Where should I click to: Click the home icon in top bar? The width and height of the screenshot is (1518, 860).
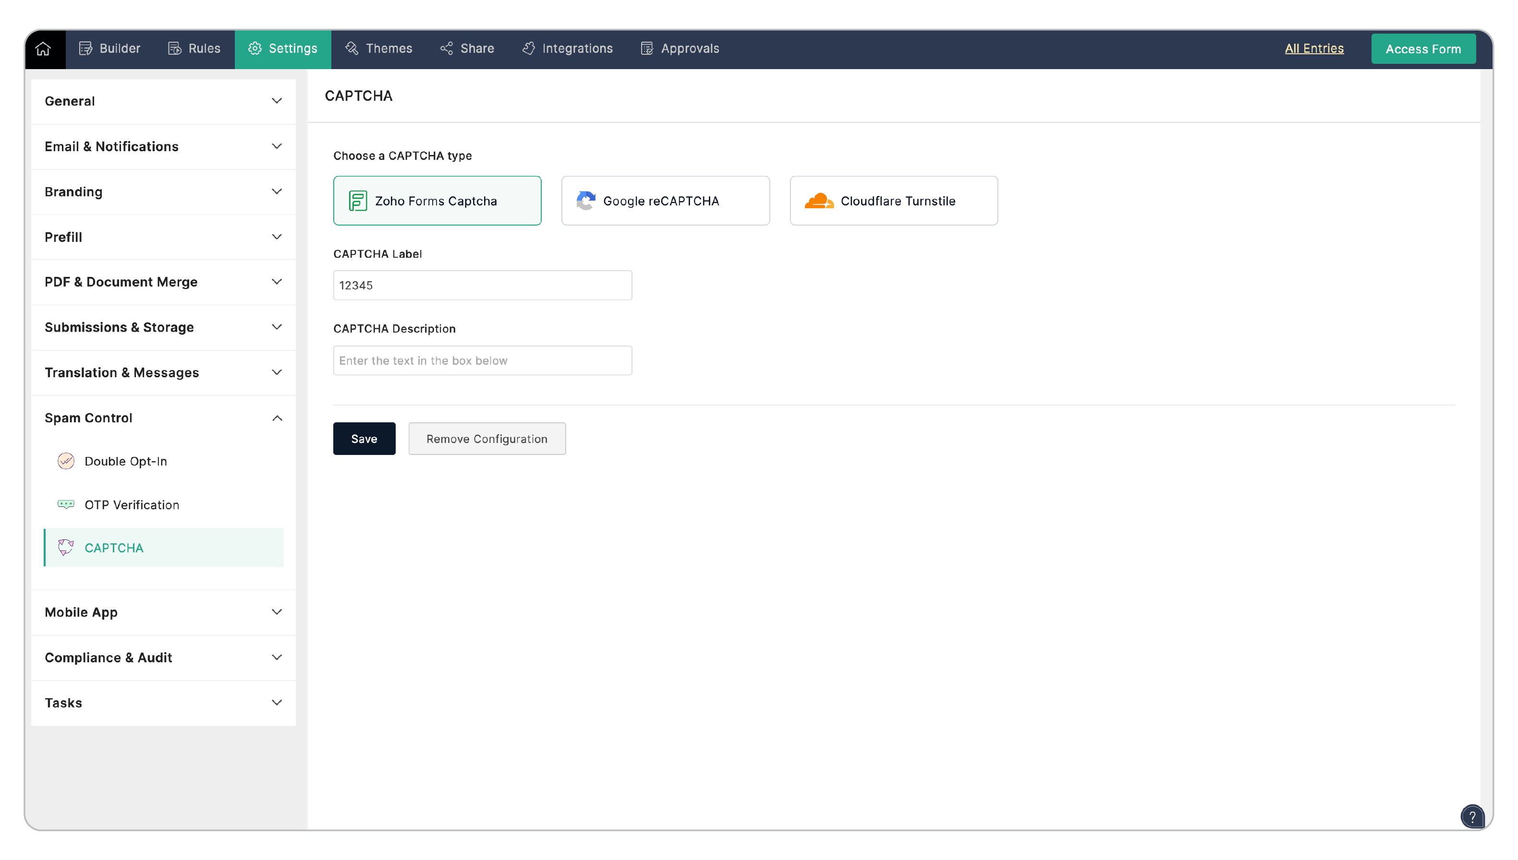tap(43, 49)
